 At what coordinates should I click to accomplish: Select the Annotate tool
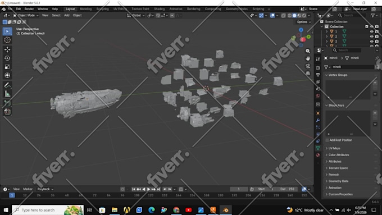tap(7, 85)
